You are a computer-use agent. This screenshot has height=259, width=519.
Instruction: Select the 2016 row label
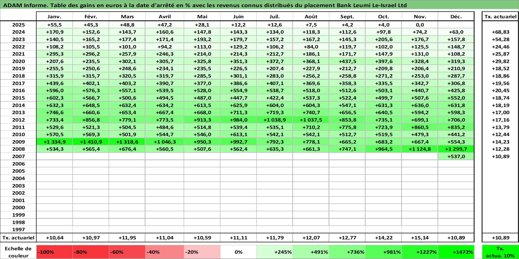pos(18,91)
